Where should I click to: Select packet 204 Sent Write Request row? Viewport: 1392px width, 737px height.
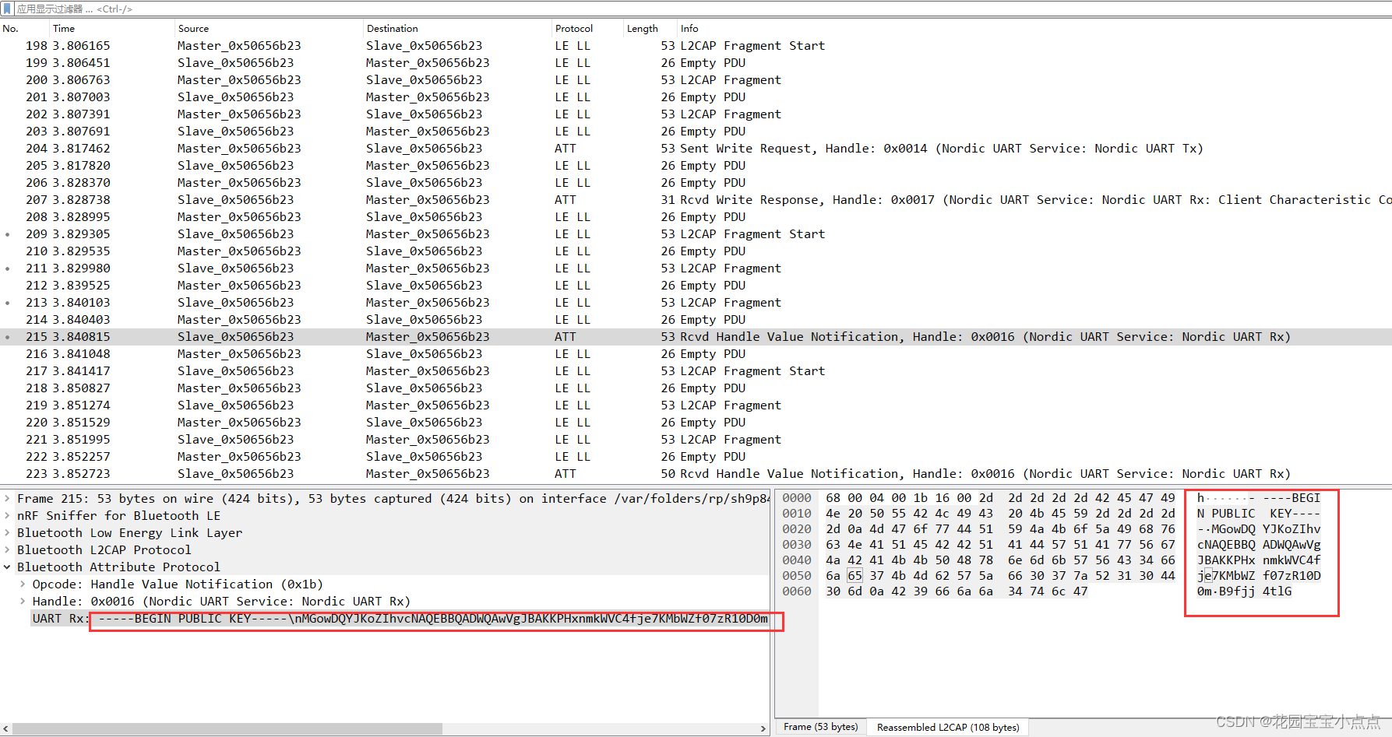click(x=696, y=149)
